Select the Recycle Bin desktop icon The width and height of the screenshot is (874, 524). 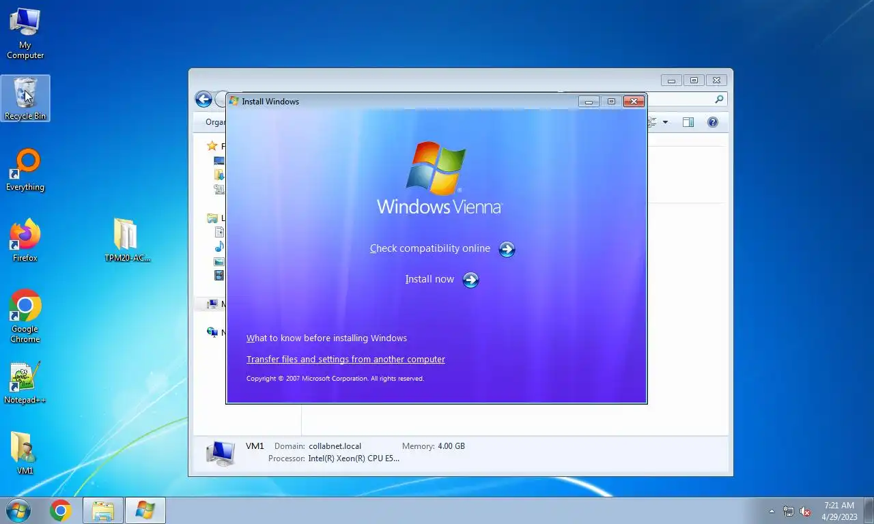click(x=25, y=98)
